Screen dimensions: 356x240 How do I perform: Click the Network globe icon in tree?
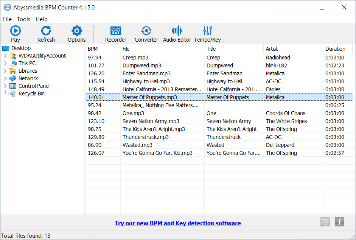pyautogui.click(x=13, y=78)
